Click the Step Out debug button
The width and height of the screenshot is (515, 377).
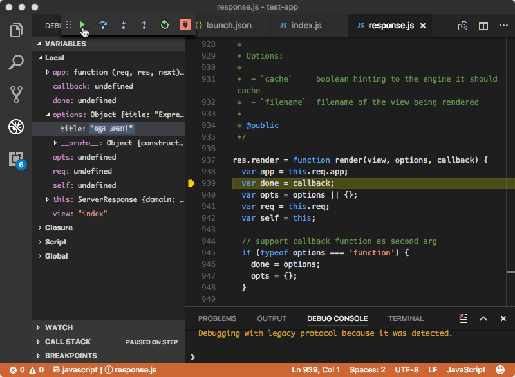point(144,25)
